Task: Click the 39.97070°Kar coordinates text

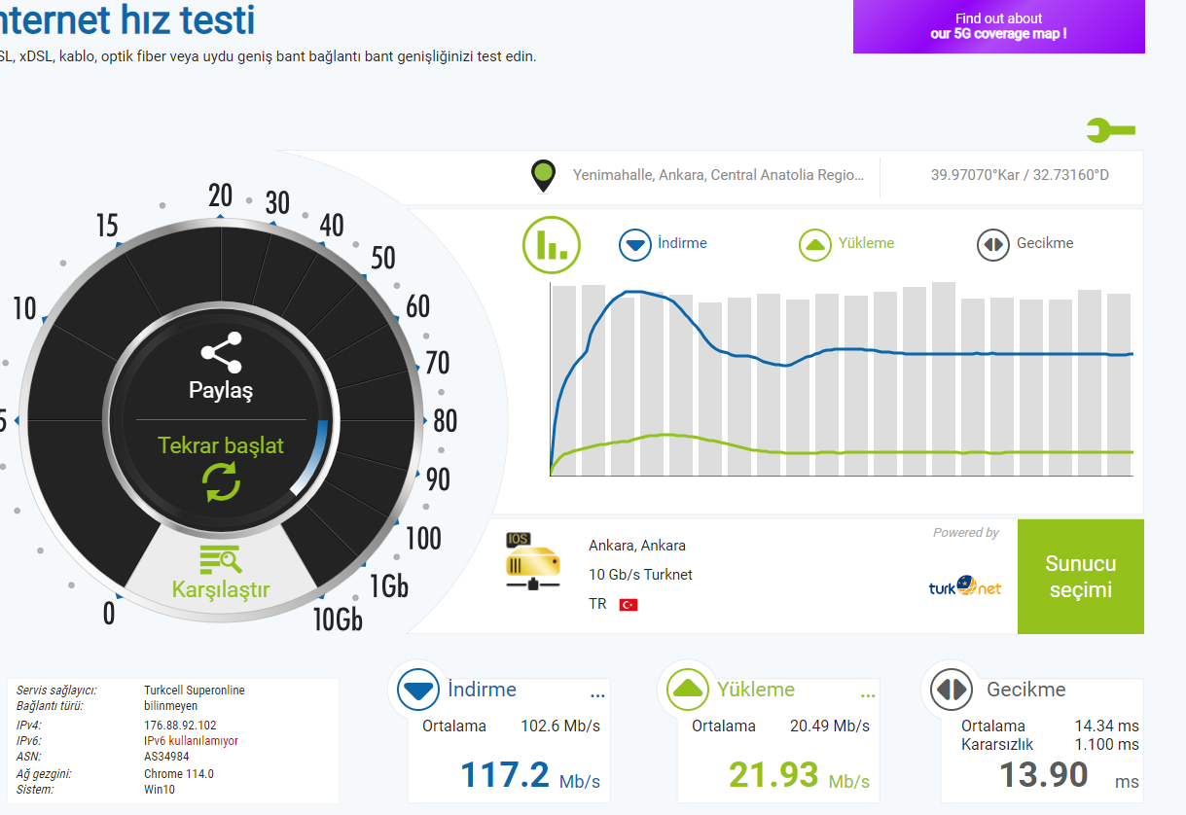Action: point(1020,175)
